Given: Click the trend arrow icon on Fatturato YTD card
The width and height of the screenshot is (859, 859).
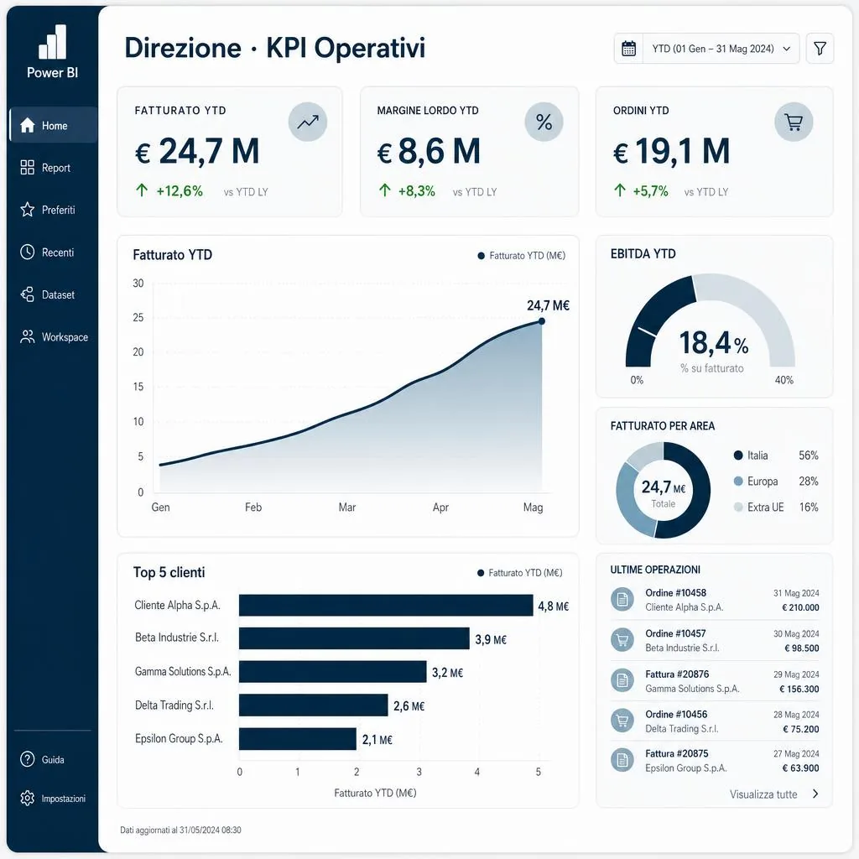Looking at the screenshot, I should tap(308, 122).
